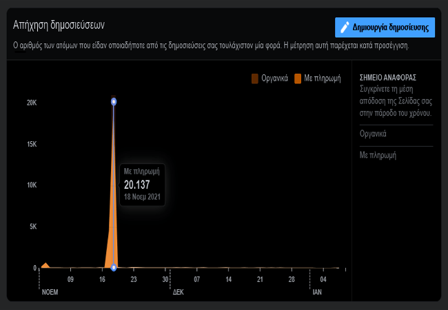Click the 23 date label on x-axis
Viewport: 448px width, 310px height.
[134, 280]
